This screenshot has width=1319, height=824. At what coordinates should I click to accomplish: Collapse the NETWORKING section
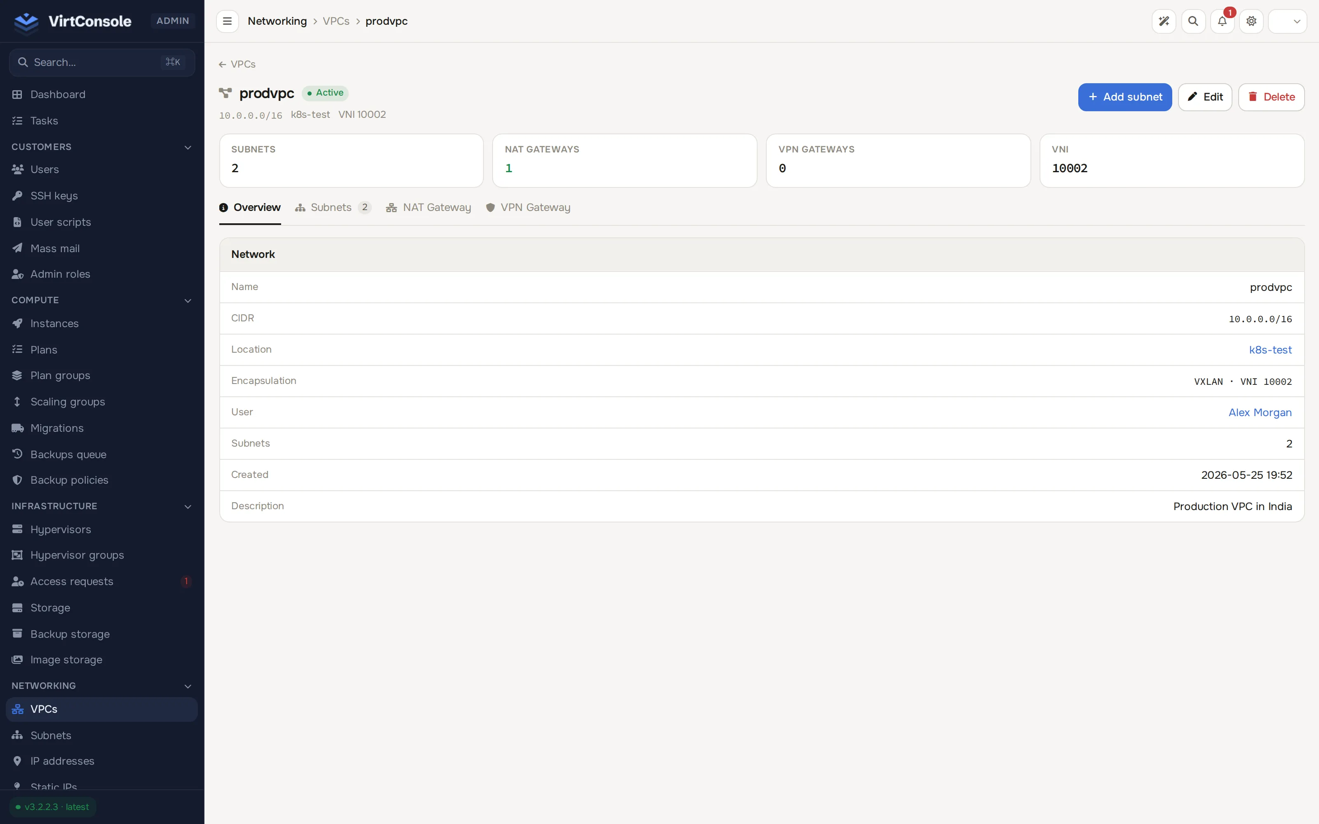[102, 686]
